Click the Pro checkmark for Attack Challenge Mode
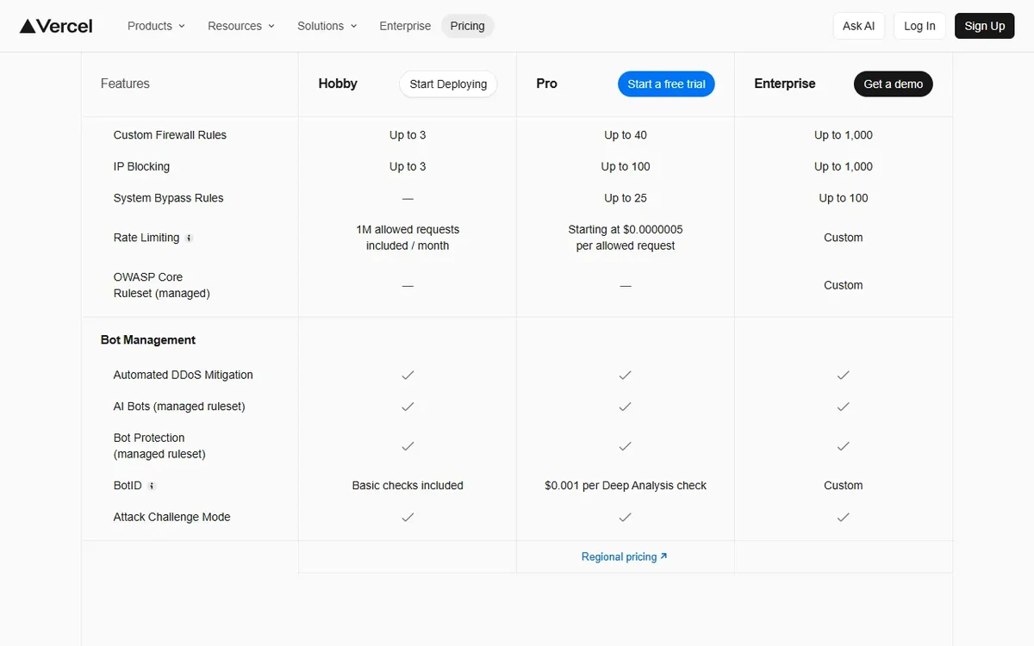The width and height of the screenshot is (1034, 646). (626, 517)
